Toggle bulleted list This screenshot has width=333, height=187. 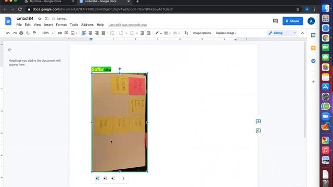pyautogui.click(x=132, y=33)
